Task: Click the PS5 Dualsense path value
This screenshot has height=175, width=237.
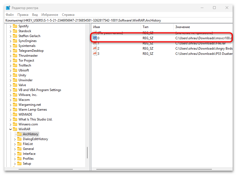Action: click(204, 54)
